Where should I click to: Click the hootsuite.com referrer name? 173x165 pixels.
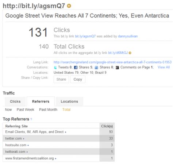point(16,145)
